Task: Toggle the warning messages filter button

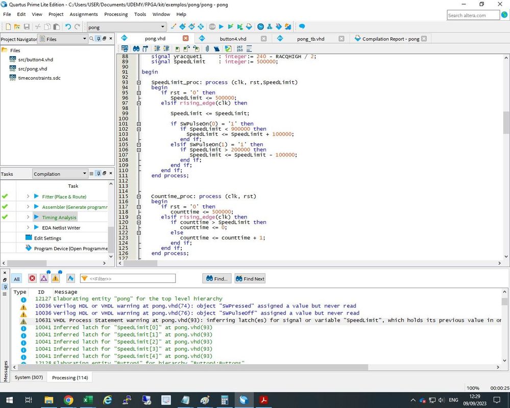Action: coord(55,278)
